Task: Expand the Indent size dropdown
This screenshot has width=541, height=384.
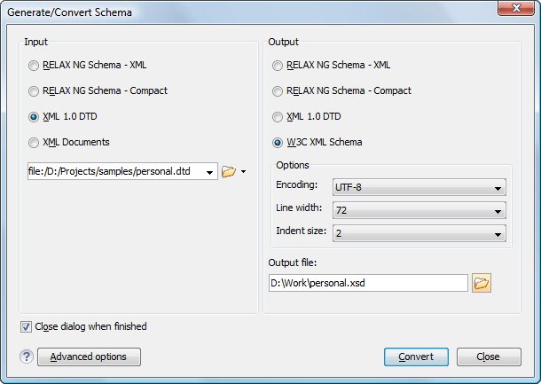Action: click(x=419, y=233)
